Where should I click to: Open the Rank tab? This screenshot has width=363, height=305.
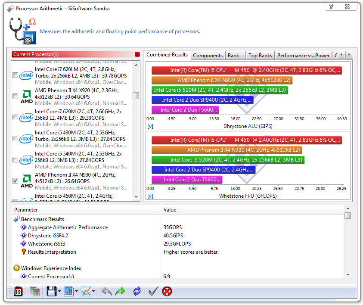(x=235, y=56)
